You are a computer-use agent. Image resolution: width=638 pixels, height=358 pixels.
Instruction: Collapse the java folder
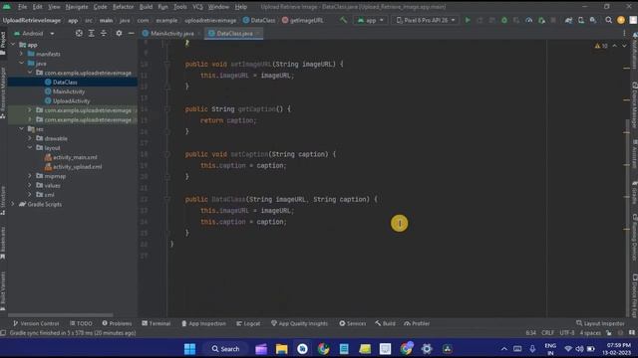(22, 64)
